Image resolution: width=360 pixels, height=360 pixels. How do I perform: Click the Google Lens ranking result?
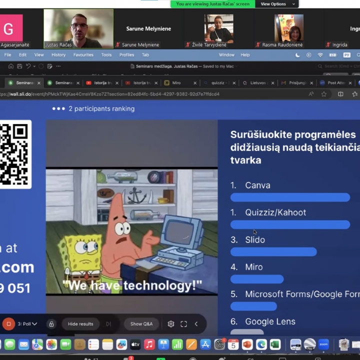[263, 325]
